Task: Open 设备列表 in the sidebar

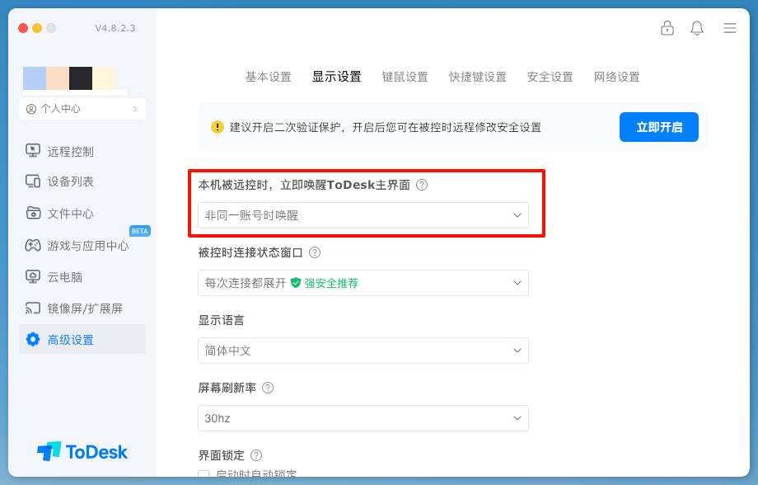Action: 70,181
